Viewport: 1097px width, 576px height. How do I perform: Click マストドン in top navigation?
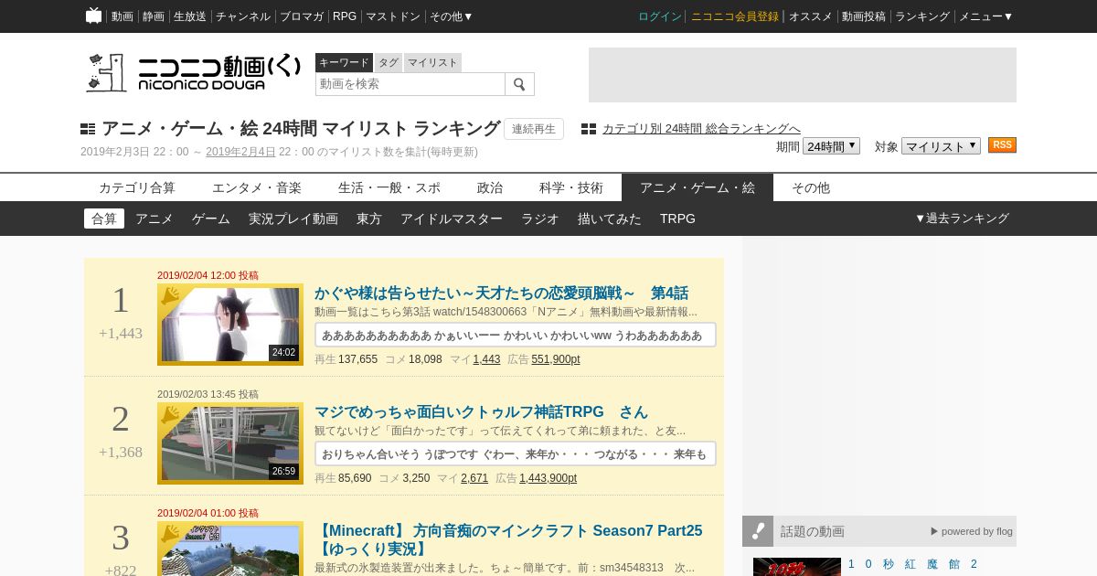(x=393, y=16)
